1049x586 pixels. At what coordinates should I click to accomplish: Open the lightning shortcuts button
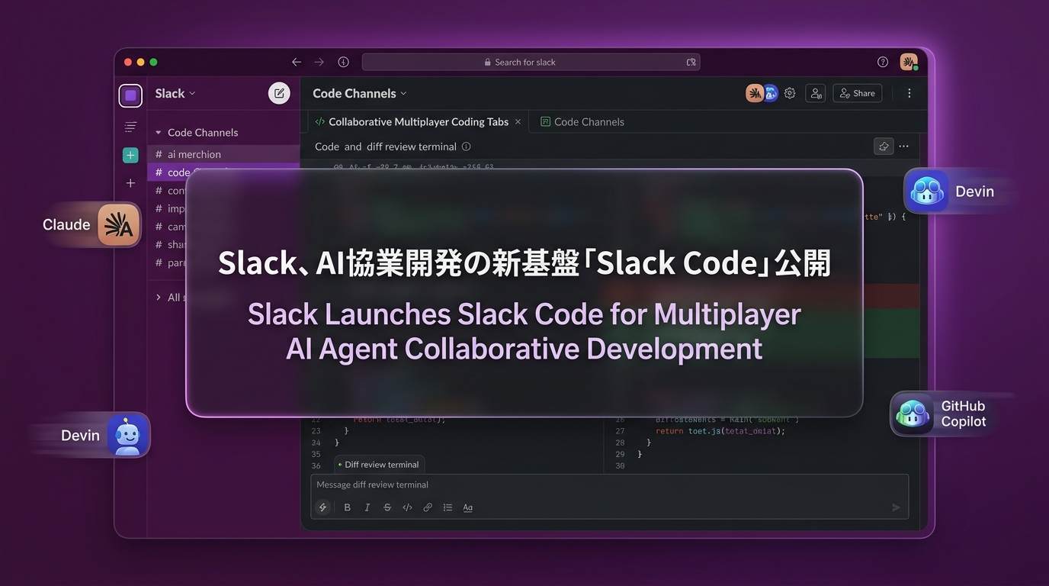tap(323, 507)
